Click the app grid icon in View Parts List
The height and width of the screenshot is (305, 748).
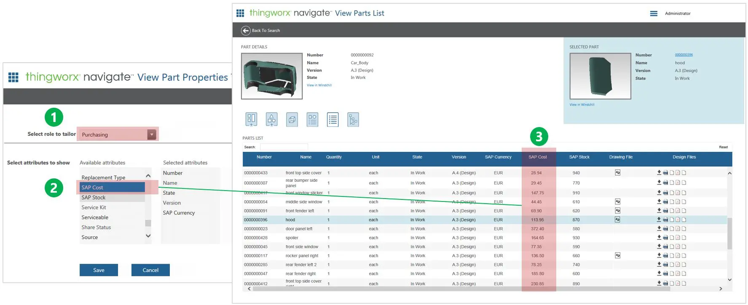click(240, 13)
